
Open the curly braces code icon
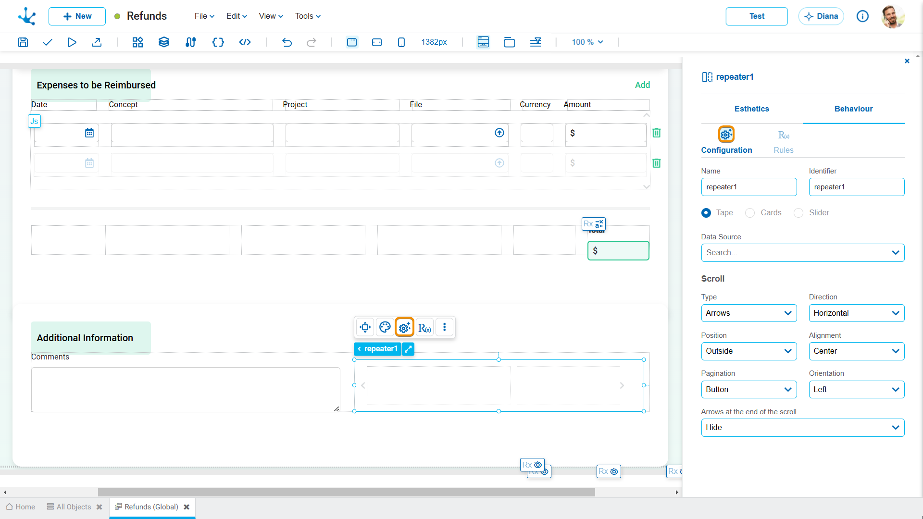click(x=218, y=42)
